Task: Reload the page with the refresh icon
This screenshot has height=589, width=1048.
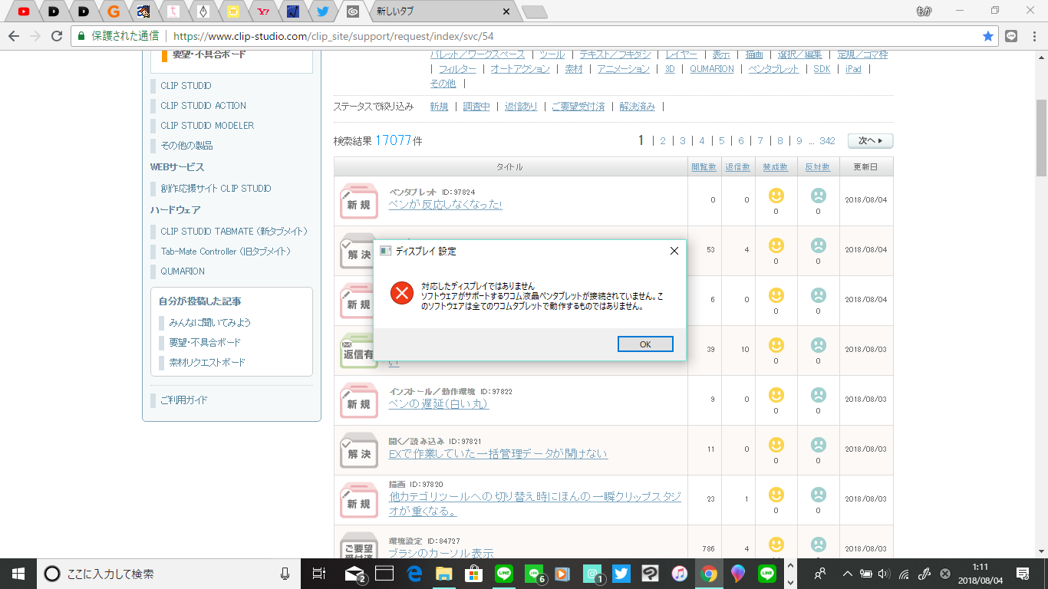Action: click(56, 36)
